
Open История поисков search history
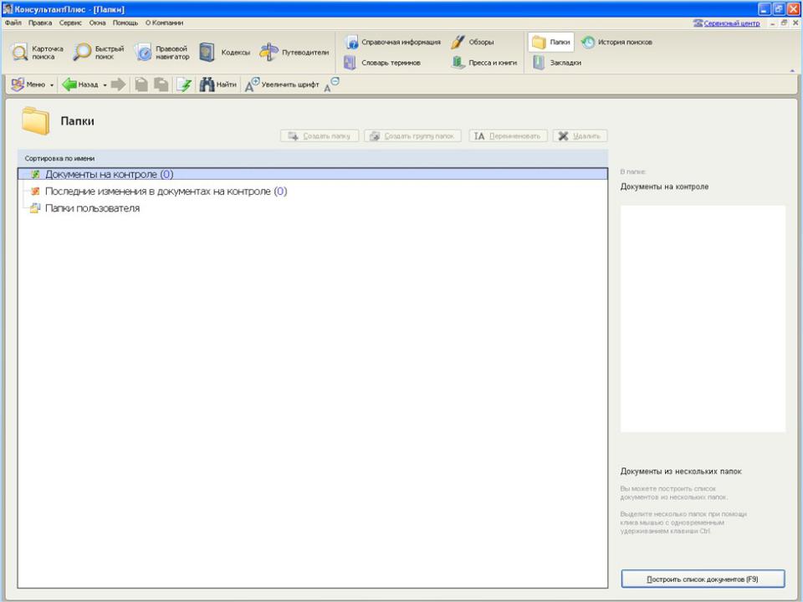[616, 42]
